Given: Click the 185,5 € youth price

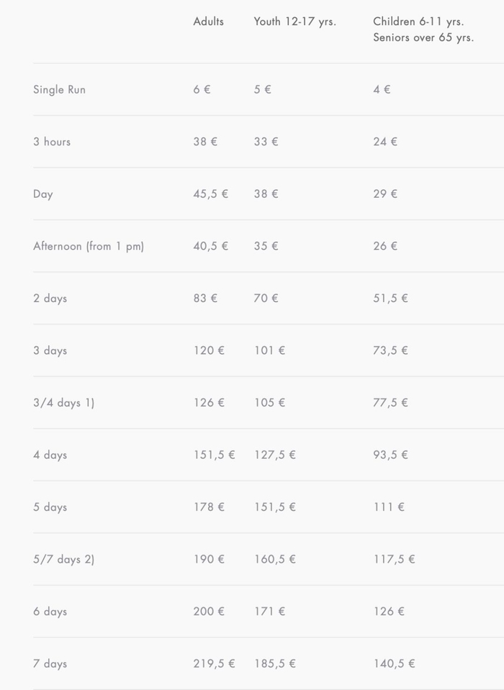Looking at the screenshot, I should (274, 663).
